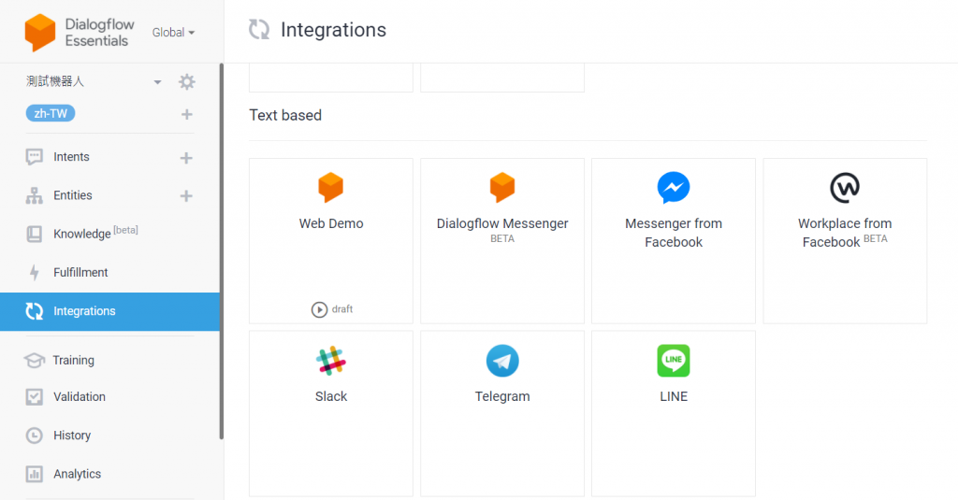The image size is (958, 500).
Task: Click the sidebar vertical scrollbar
Action: 221,250
